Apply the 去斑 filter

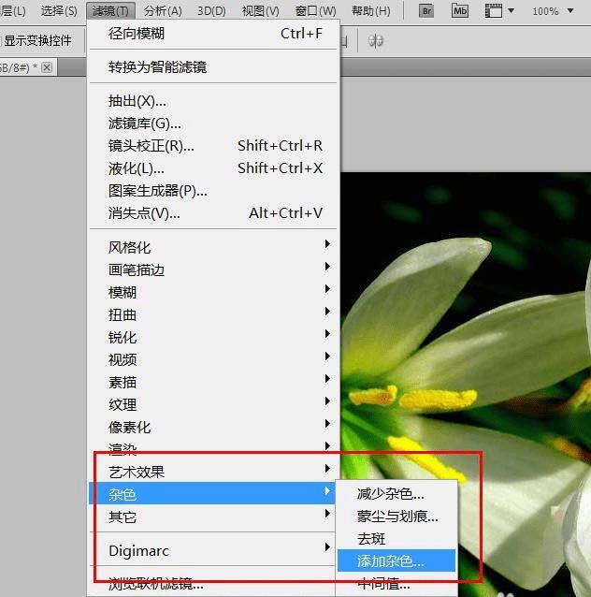click(396, 539)
